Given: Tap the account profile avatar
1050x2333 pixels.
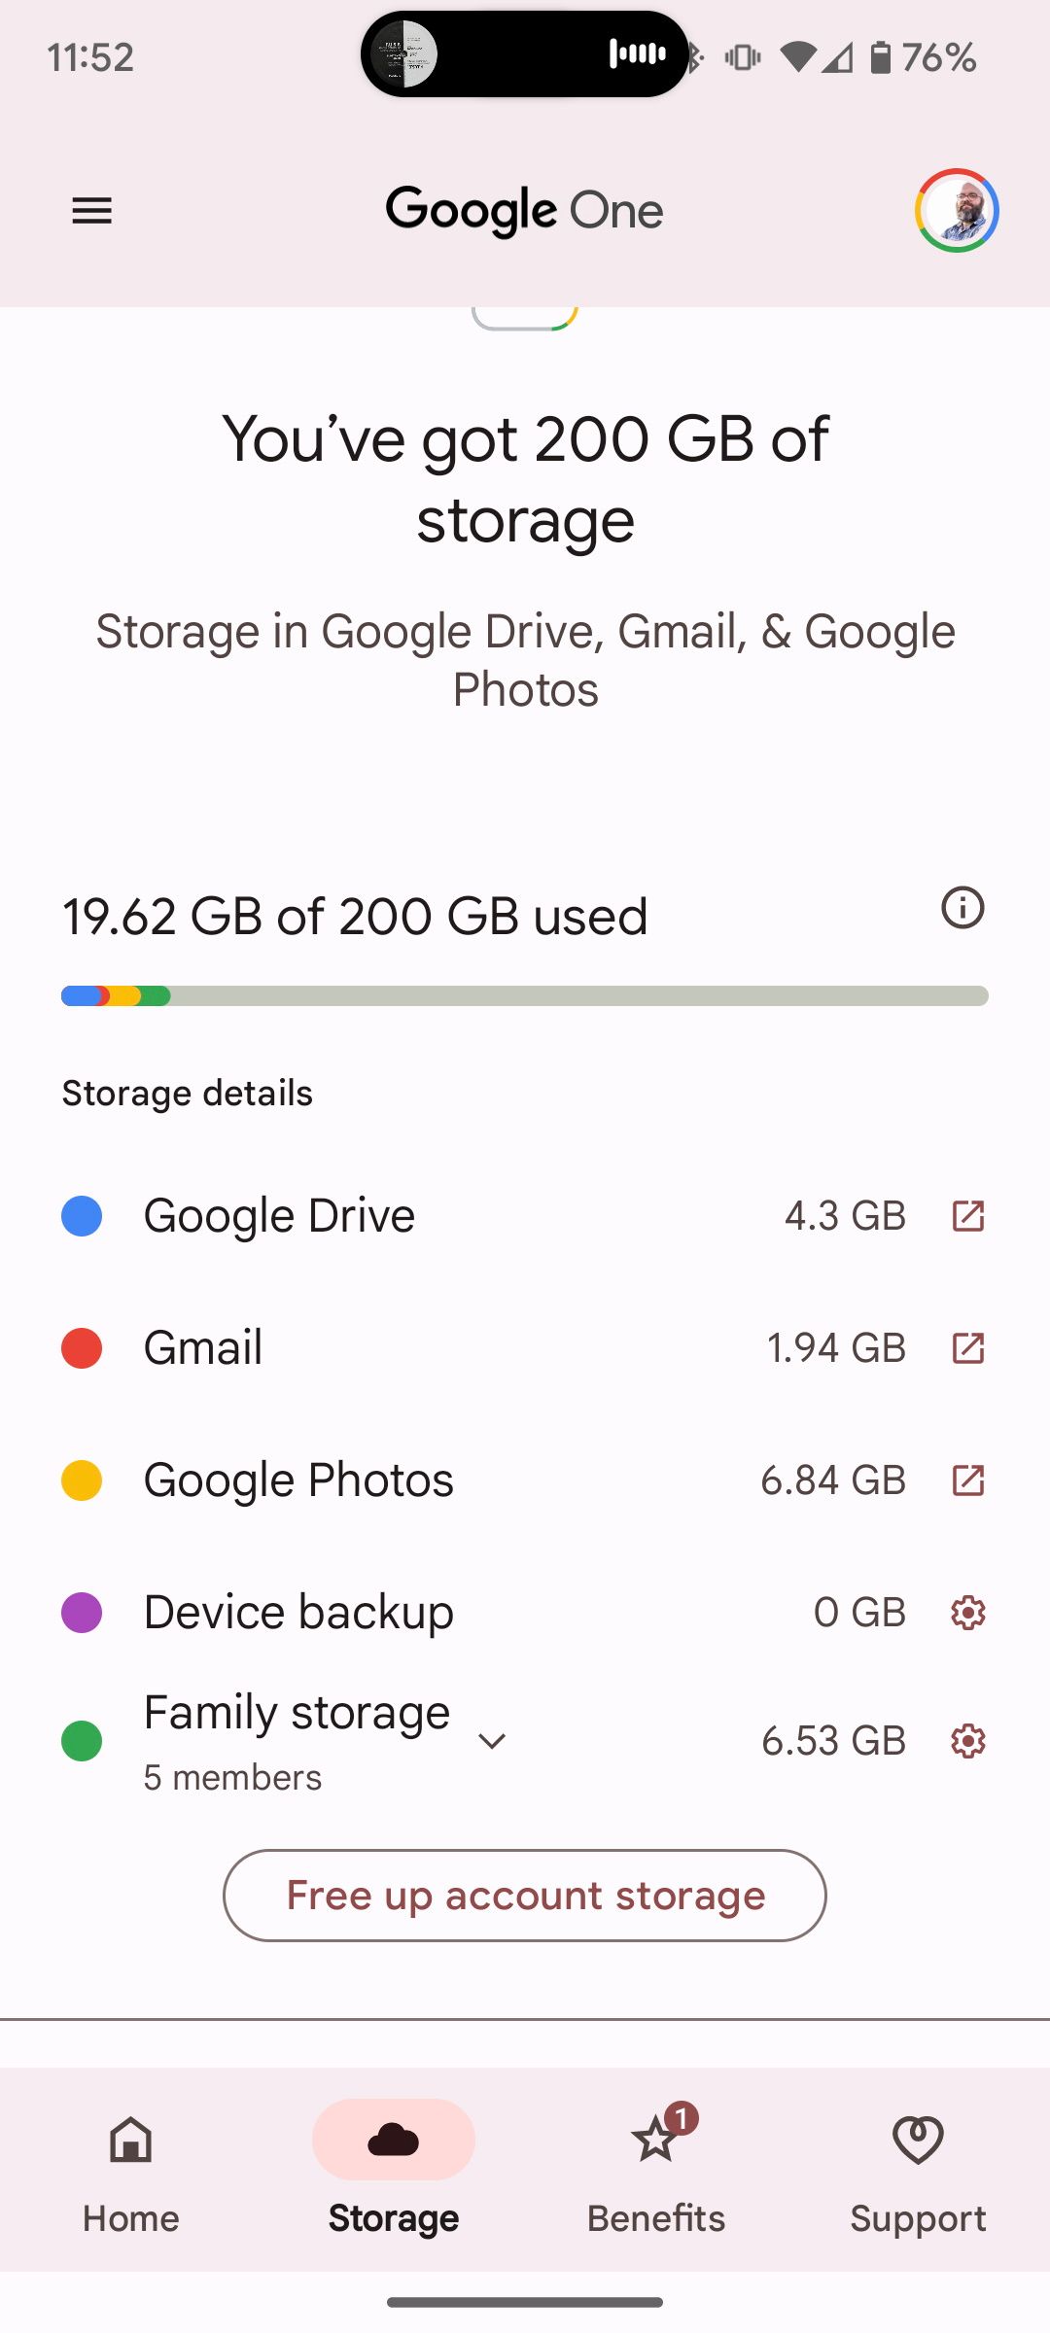Looking at the screenshot, I should click(x=957, y=211).
